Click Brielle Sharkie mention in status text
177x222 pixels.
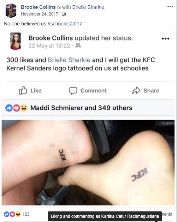(x=69, y=60)
